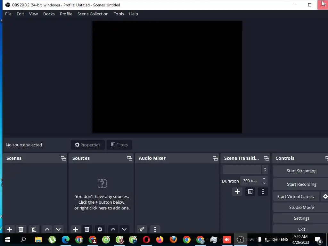The height and width of the screenshot is (246, 328).
Task: Open the Docks menu
Action: pos(49,14)
